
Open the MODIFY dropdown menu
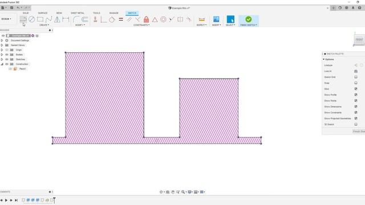pos(80,25)
